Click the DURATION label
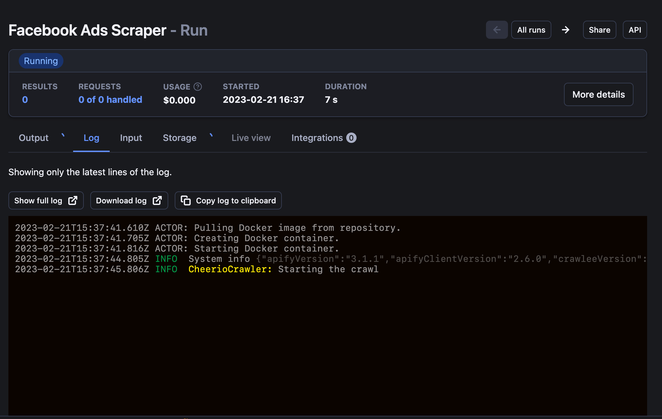Image resolution: width=662 pixels, height=419 pixels. coord(346,87)
